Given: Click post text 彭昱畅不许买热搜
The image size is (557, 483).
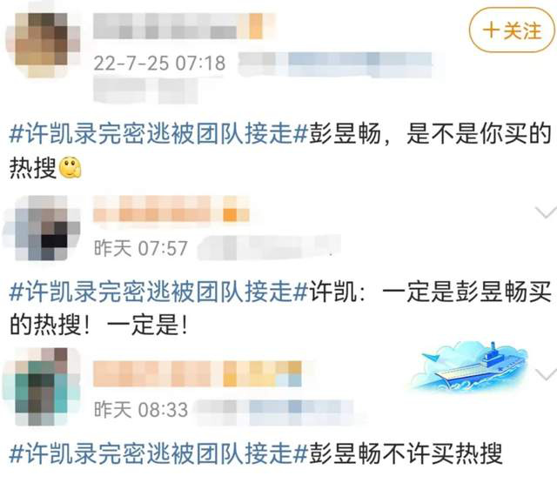Looking at the screenshot, I should coord(406,453).
